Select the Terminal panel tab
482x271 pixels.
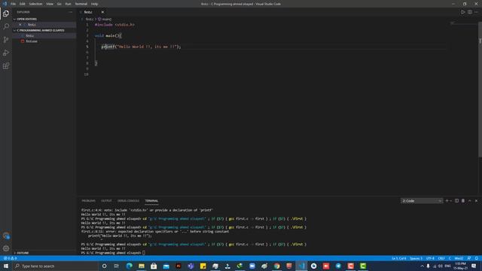coord(151,201)
